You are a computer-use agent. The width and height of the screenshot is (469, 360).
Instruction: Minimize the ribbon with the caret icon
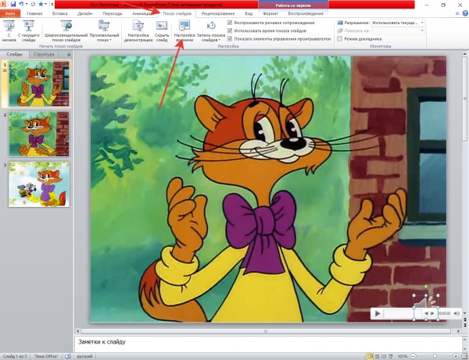click(457, 13)
